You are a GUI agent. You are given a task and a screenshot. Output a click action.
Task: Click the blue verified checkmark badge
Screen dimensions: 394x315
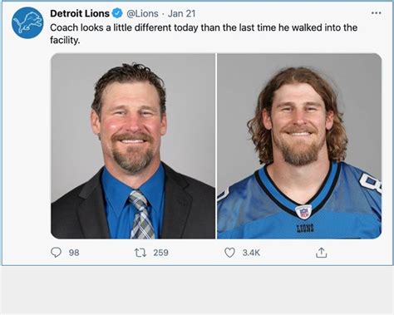pos(117,13)
